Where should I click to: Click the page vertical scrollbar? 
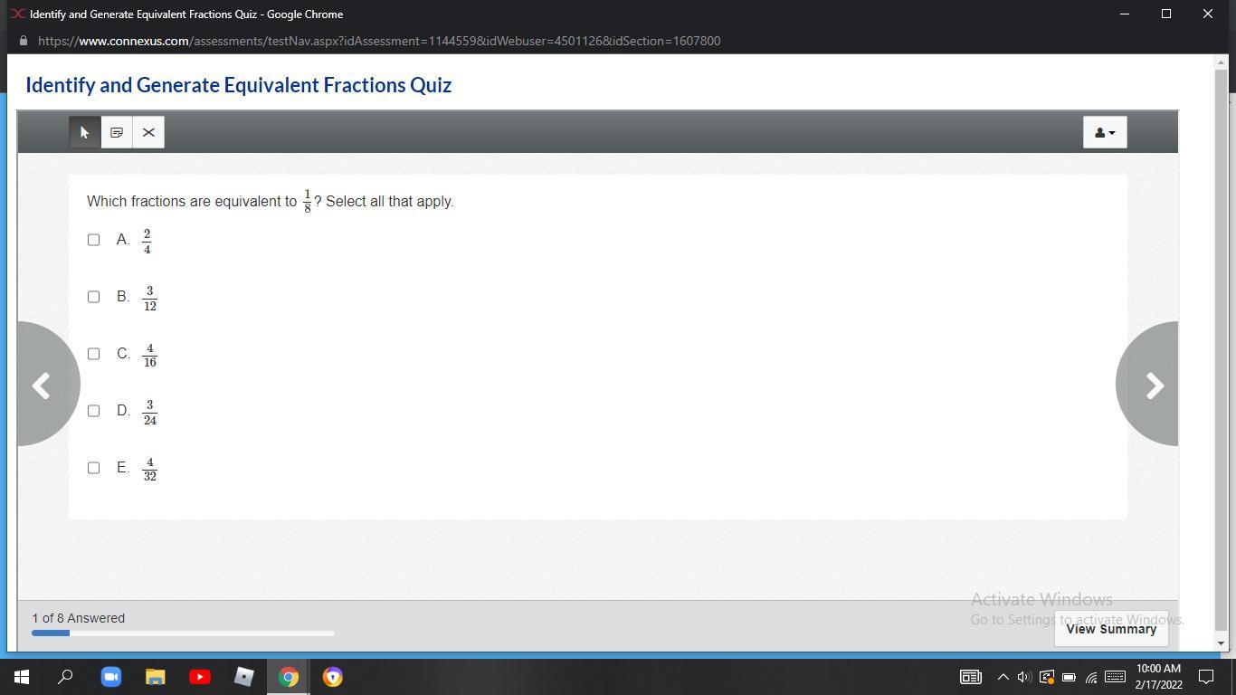[1221, 353]
